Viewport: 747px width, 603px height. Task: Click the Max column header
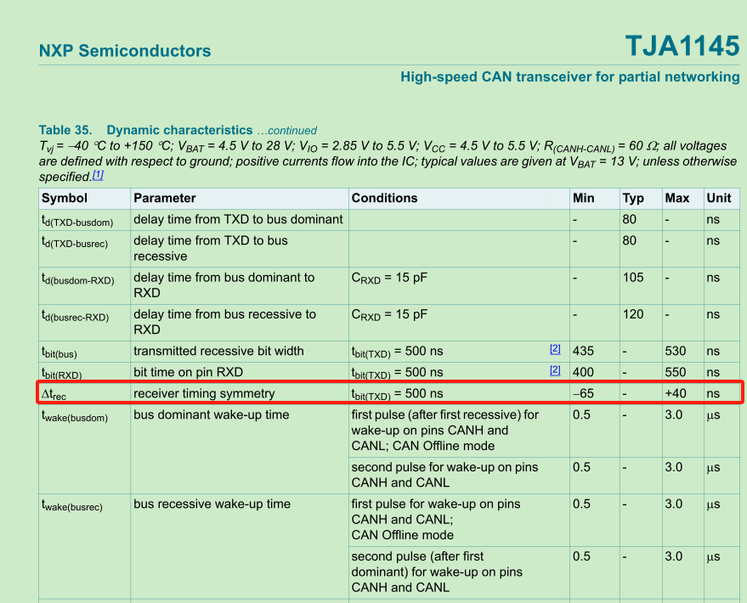(676, 198)
